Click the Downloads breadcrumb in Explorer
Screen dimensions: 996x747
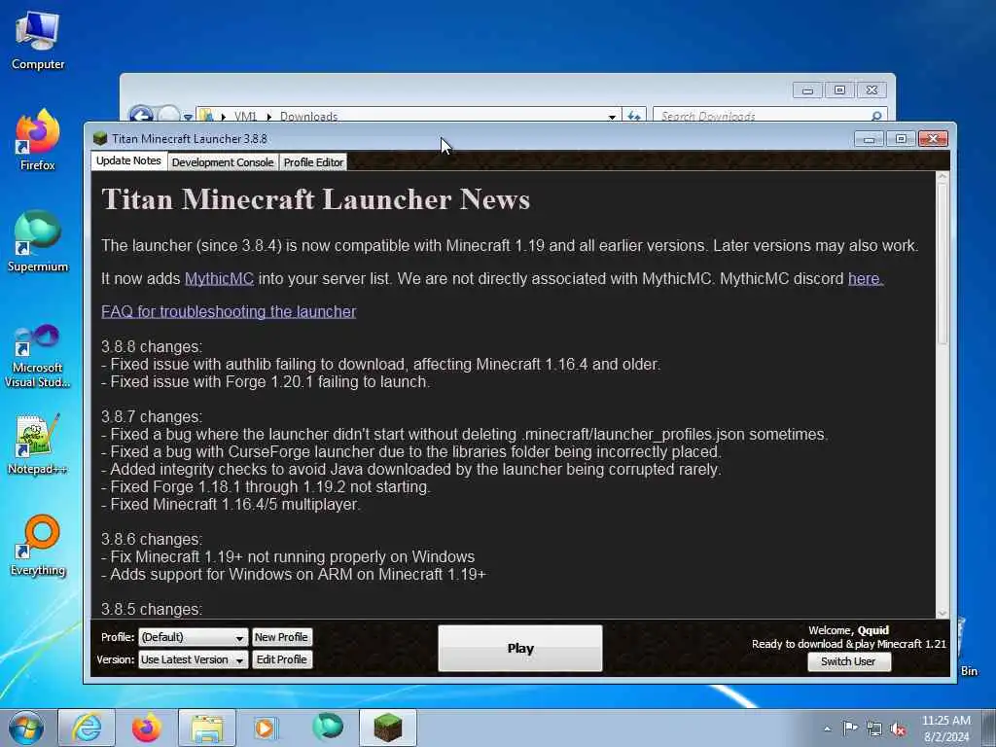coord(308,117)
